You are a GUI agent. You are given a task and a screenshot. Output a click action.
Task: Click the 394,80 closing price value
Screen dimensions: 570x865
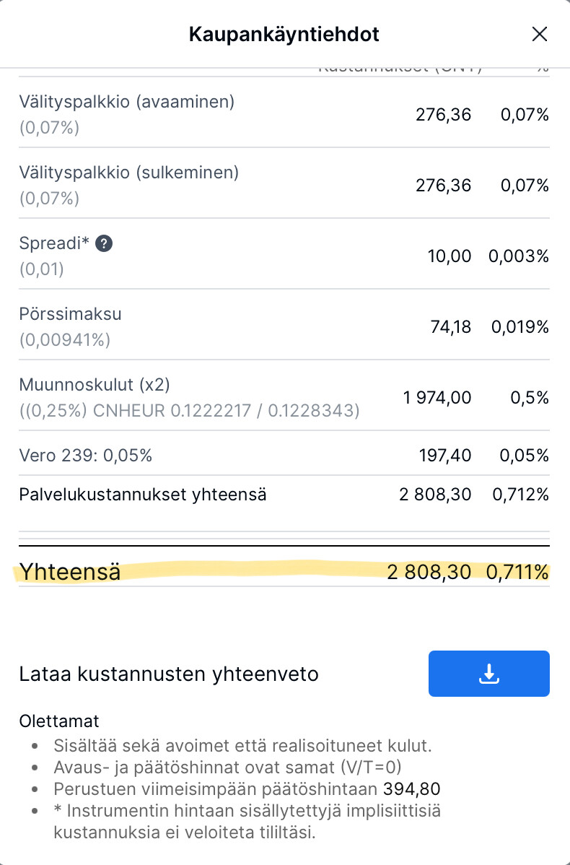(x=413, y=788)
